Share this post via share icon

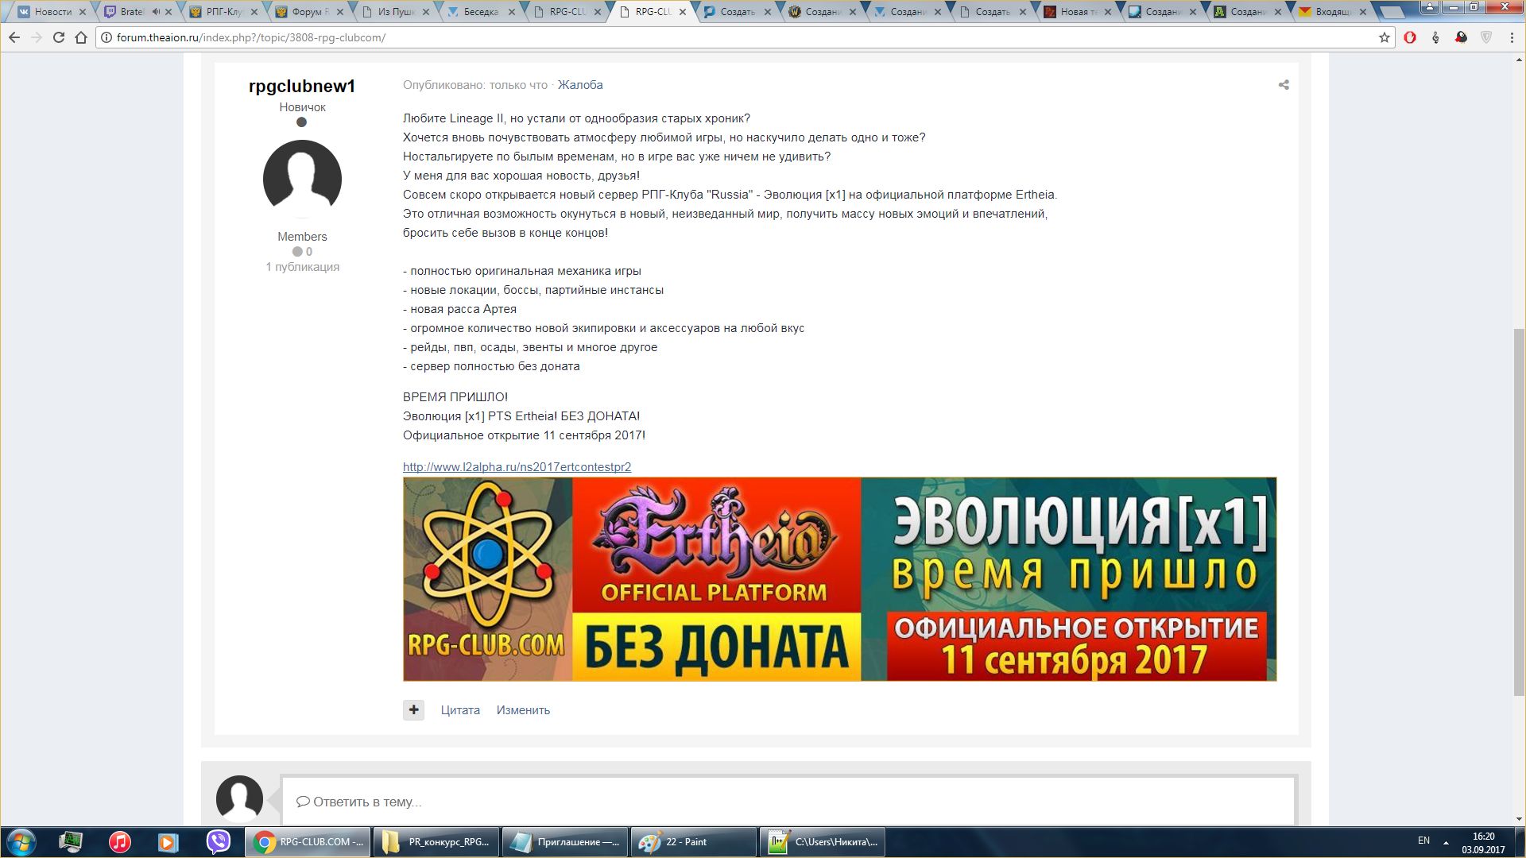pos(1284,85)
